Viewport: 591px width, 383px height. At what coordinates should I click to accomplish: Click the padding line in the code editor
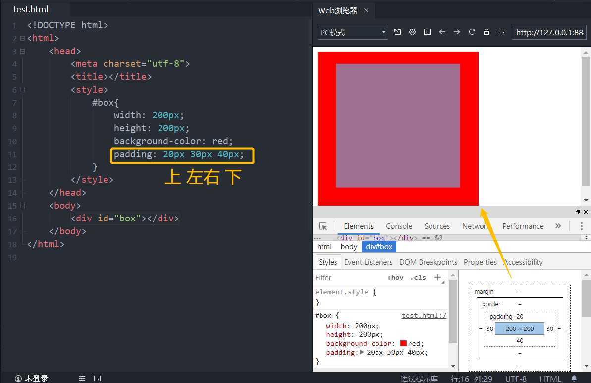179,154
